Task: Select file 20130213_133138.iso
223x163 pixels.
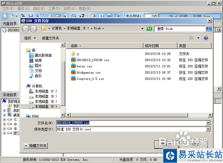Action: coord(90,60)
